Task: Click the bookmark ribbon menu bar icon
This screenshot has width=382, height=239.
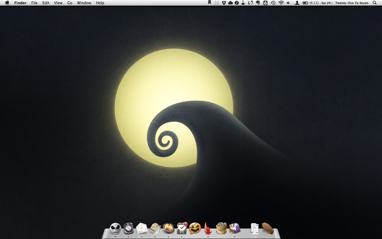Action: tap(210, 3)
